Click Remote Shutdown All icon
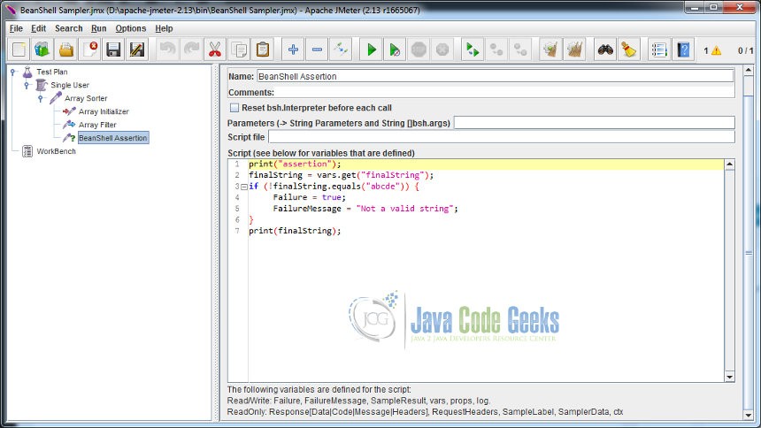This screenshot has height=428, width=761. point(520,50)
